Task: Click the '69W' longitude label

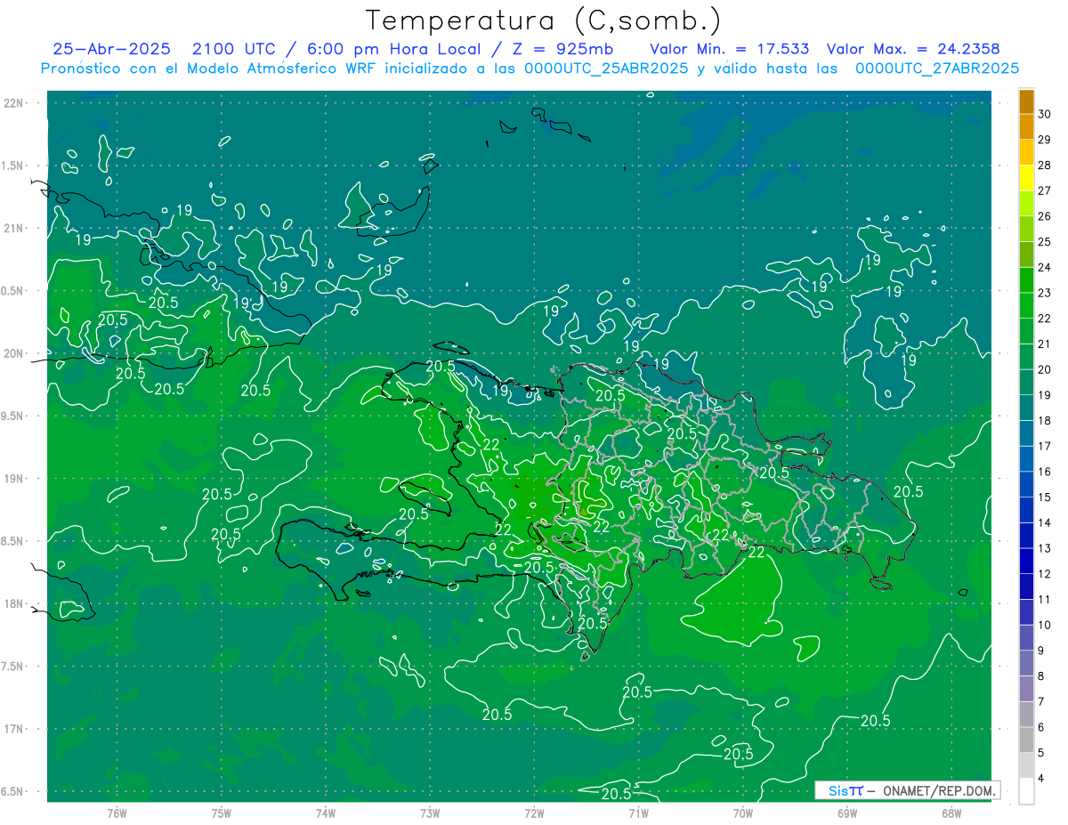Action: (x=847, y=813)
